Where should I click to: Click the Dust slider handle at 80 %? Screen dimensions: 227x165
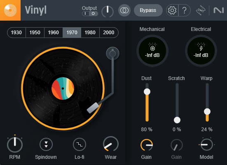tap(147, 92)
